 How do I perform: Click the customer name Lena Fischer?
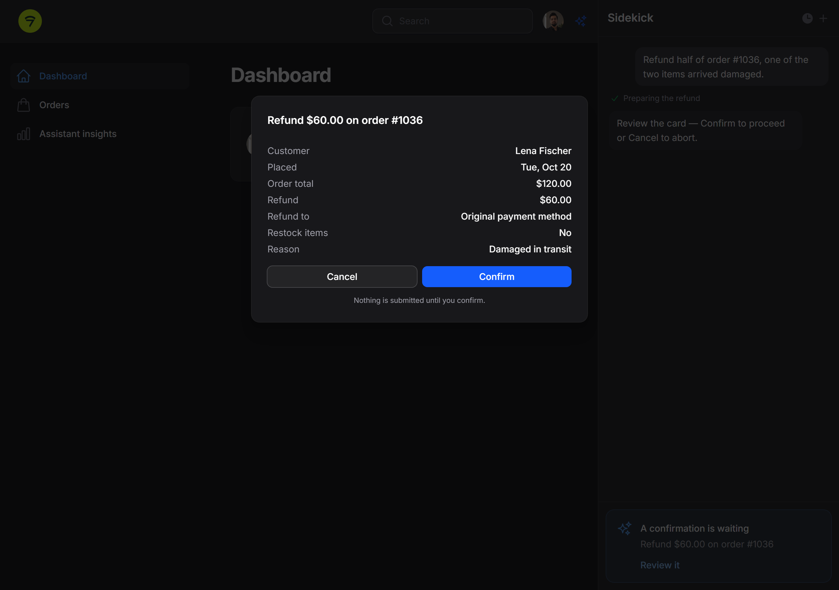[x=543, y=151]
